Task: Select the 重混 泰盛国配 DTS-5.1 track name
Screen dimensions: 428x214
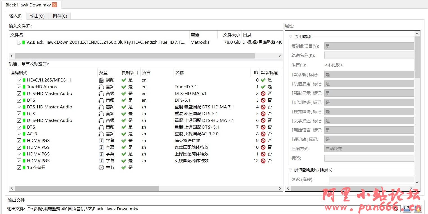Action: coord(196,114)
